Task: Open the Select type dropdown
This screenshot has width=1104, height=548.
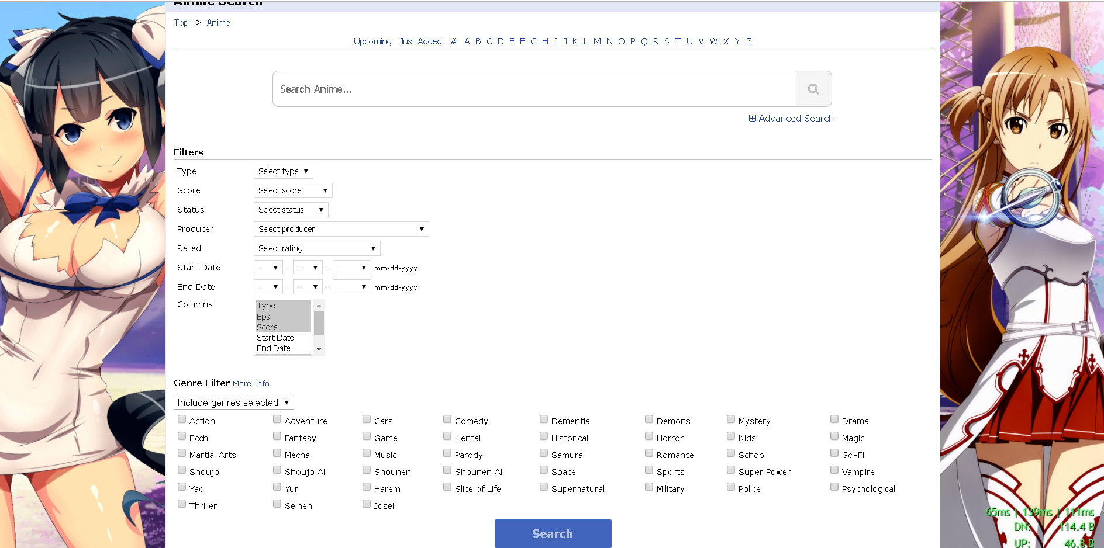Action: tap(284, 171)
